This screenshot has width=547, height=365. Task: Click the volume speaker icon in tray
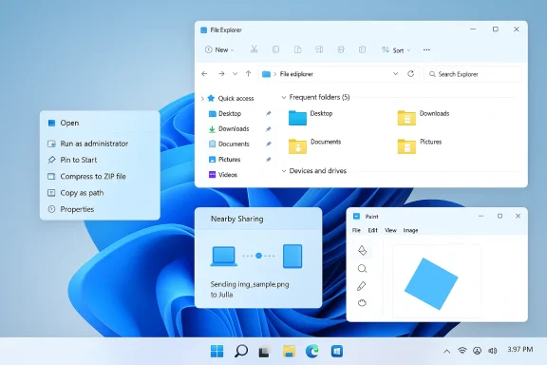pyautogui.click(x=493, y=351)
